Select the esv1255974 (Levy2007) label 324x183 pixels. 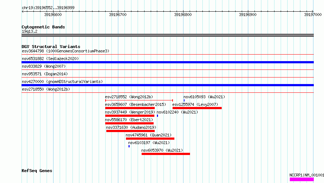tap(195, 104)
